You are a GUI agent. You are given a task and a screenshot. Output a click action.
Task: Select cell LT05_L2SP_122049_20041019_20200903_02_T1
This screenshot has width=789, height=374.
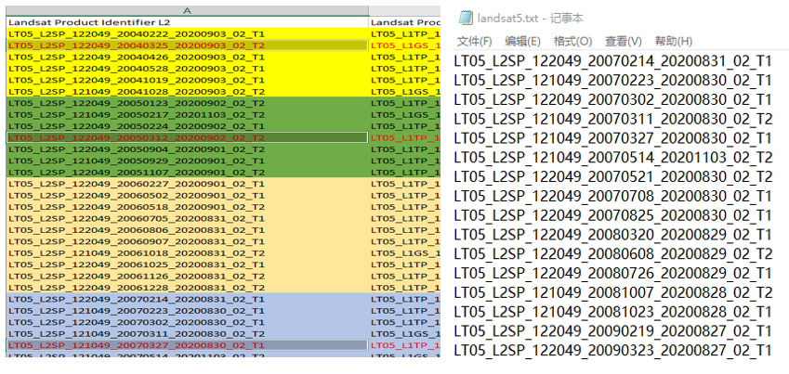187,80
